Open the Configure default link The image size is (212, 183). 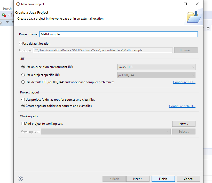point(182,106)
